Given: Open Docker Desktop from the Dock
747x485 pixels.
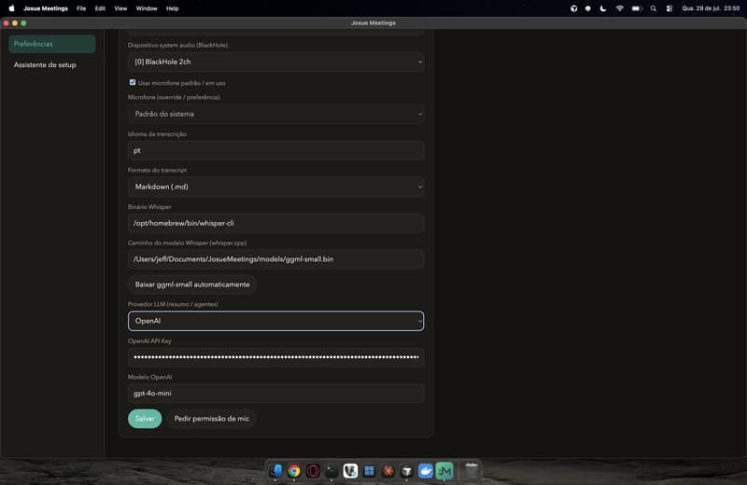Looking at the screenshot, I should pyautogui.click(x=426, y=471).
